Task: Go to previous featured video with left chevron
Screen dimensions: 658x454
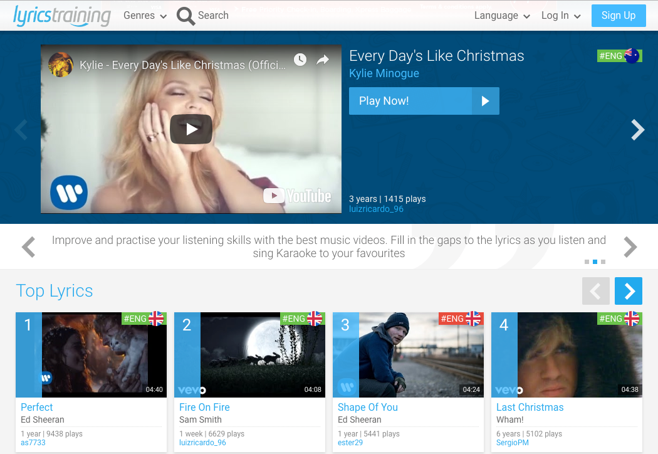Action: 21,130
